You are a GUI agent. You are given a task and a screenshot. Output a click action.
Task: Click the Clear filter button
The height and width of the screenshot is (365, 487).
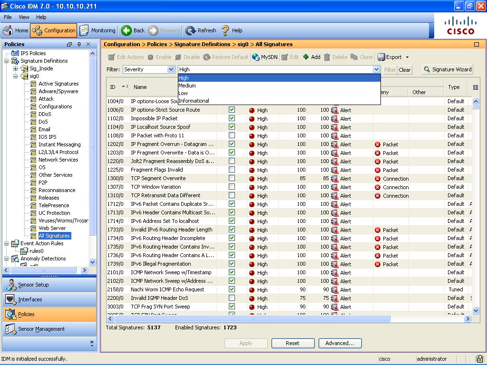pyautogui.click(x=405, y=70)
